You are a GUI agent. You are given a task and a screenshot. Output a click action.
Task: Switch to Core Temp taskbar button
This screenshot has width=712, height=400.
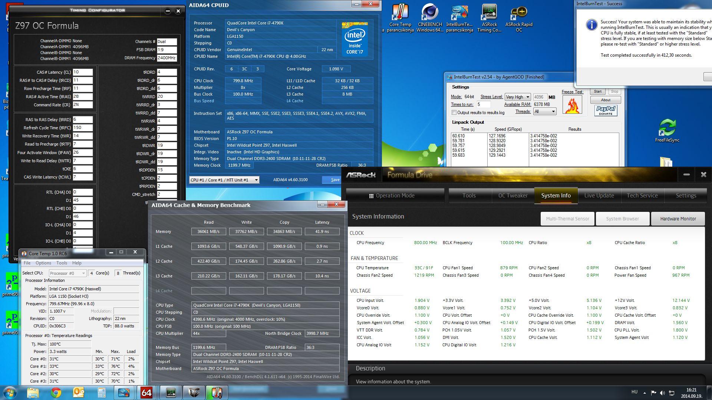217,393
